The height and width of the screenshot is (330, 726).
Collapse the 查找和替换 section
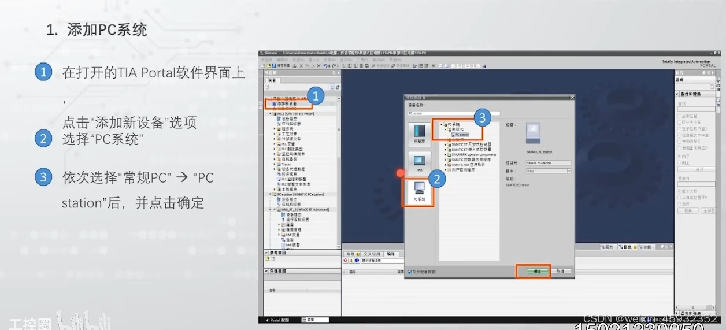pos(677,94)
